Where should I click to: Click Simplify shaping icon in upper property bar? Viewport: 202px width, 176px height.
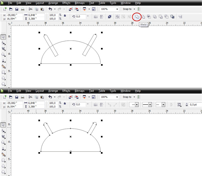point(155,17)
